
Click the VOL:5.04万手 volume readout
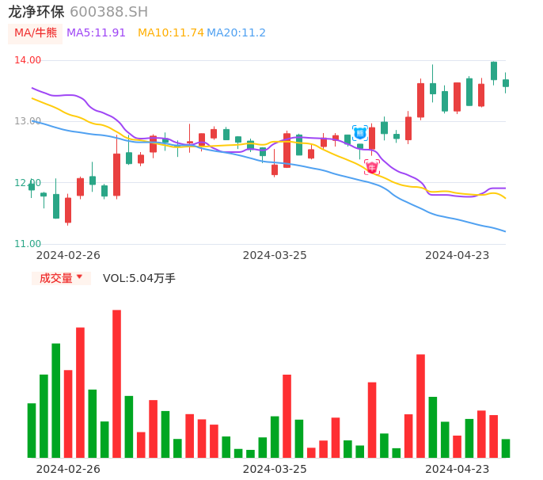[139, 278]
